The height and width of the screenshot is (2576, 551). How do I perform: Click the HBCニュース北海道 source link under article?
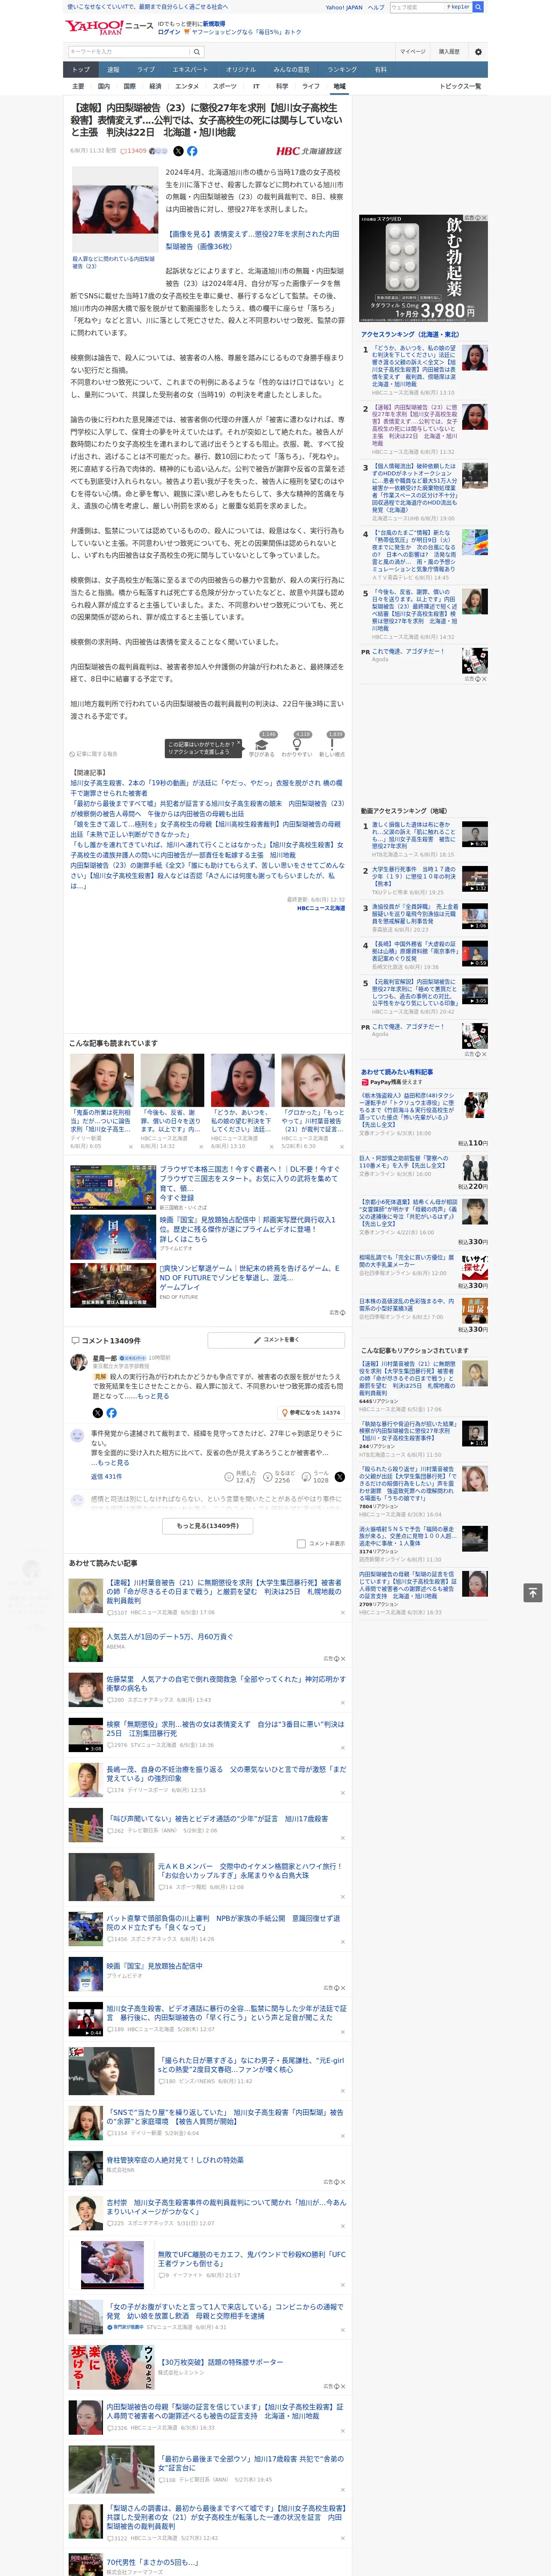[321, 908]
